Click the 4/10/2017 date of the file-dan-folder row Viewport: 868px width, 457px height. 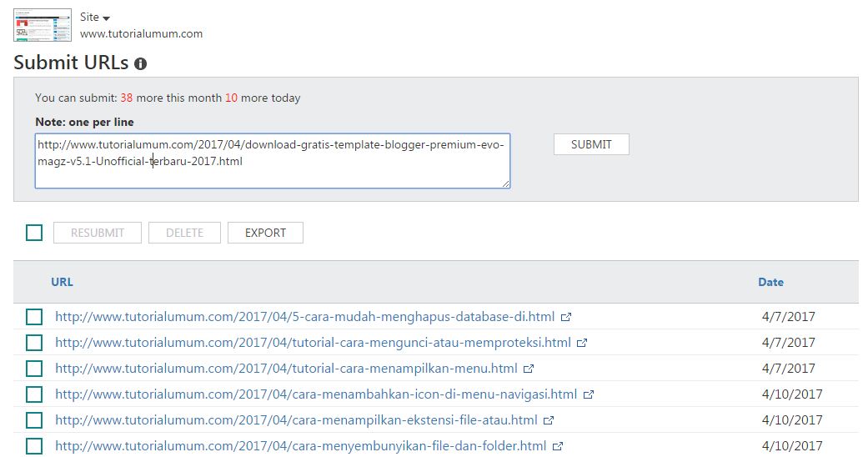[x=792, y=446]
